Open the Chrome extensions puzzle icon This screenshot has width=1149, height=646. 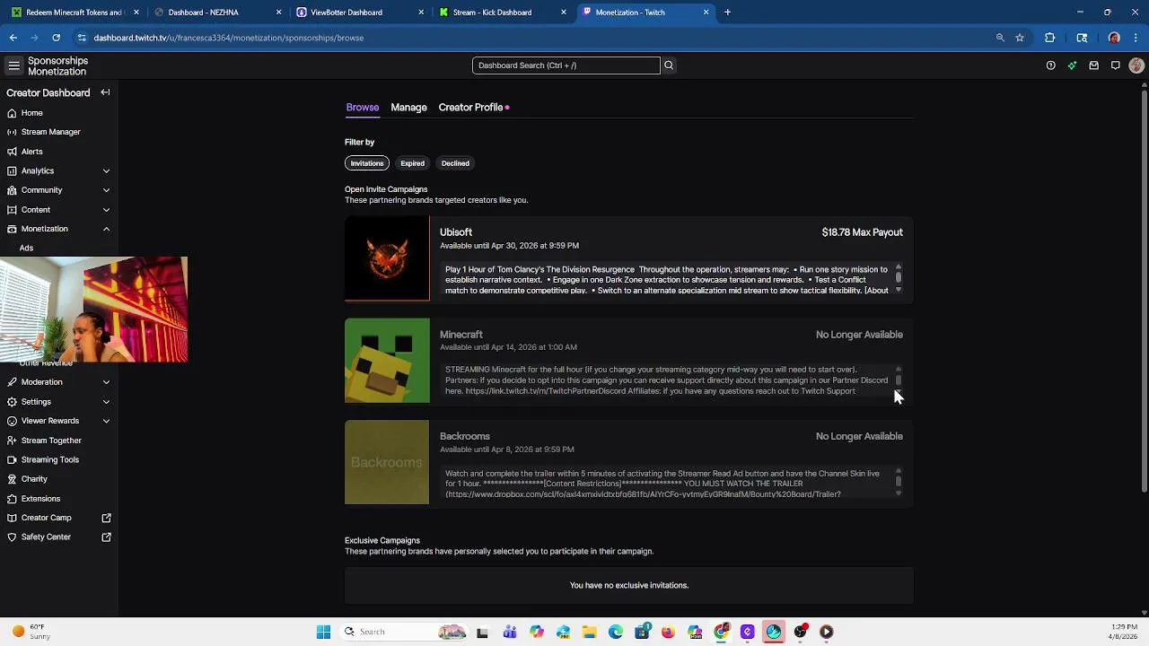coord(1049,38)
